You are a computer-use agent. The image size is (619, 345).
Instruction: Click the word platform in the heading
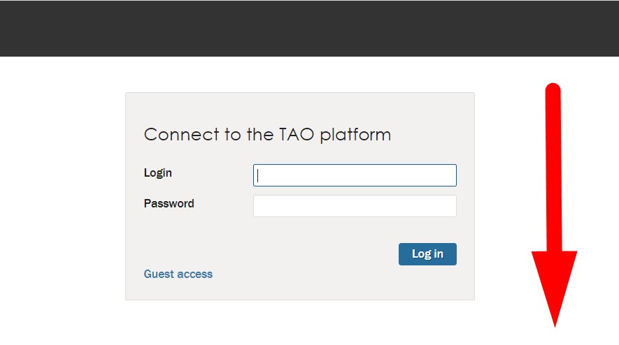click(355, 135)
